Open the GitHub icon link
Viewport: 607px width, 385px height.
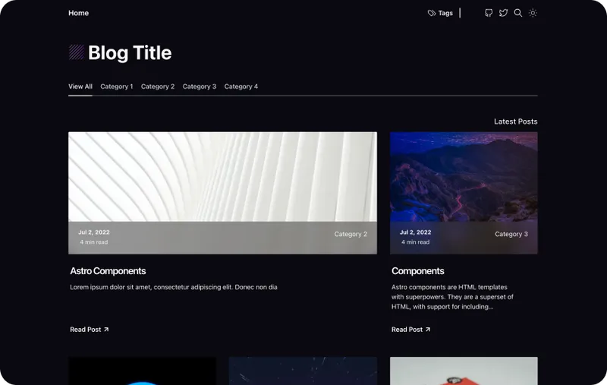[489, 13]
